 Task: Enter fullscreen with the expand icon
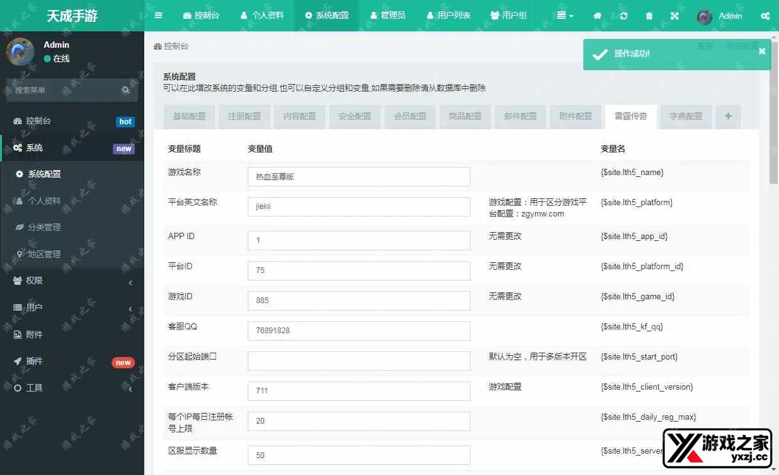click(675, 16)
